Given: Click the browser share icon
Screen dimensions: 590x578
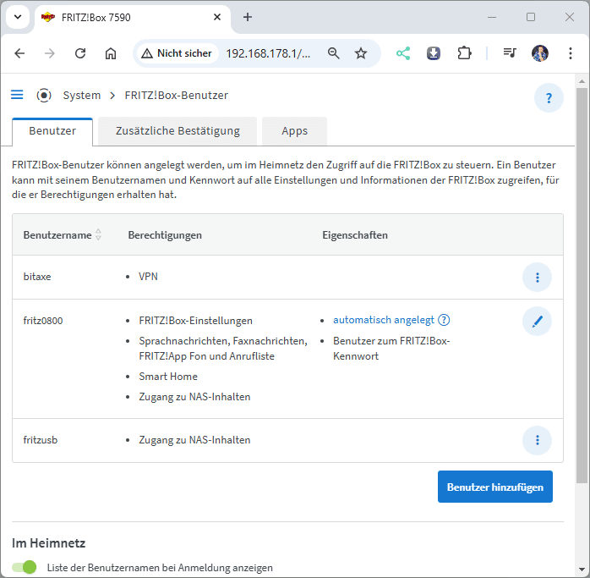Looking at the screenshot, I should [403, 53].
